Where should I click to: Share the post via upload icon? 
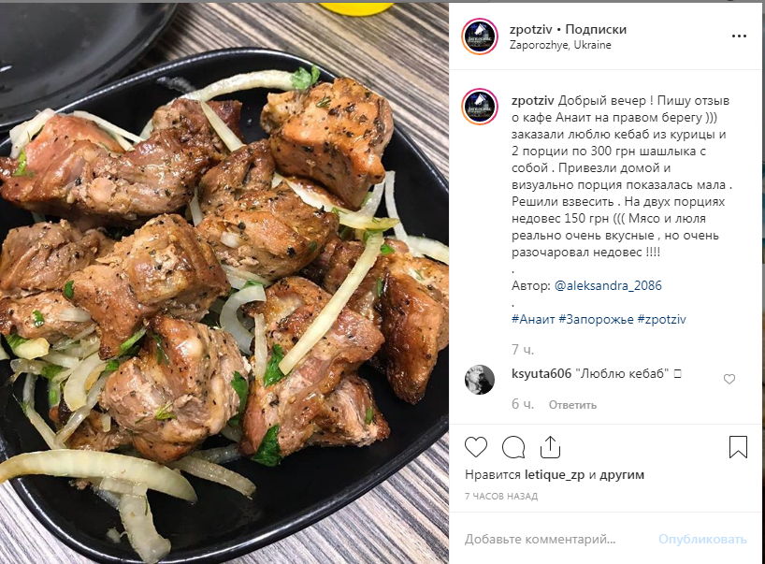click(550, 447)
